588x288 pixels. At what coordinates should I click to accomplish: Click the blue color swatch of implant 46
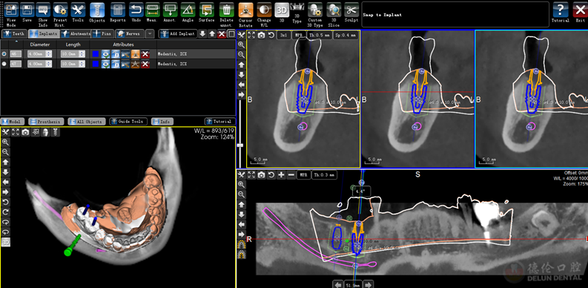(96, 54)
